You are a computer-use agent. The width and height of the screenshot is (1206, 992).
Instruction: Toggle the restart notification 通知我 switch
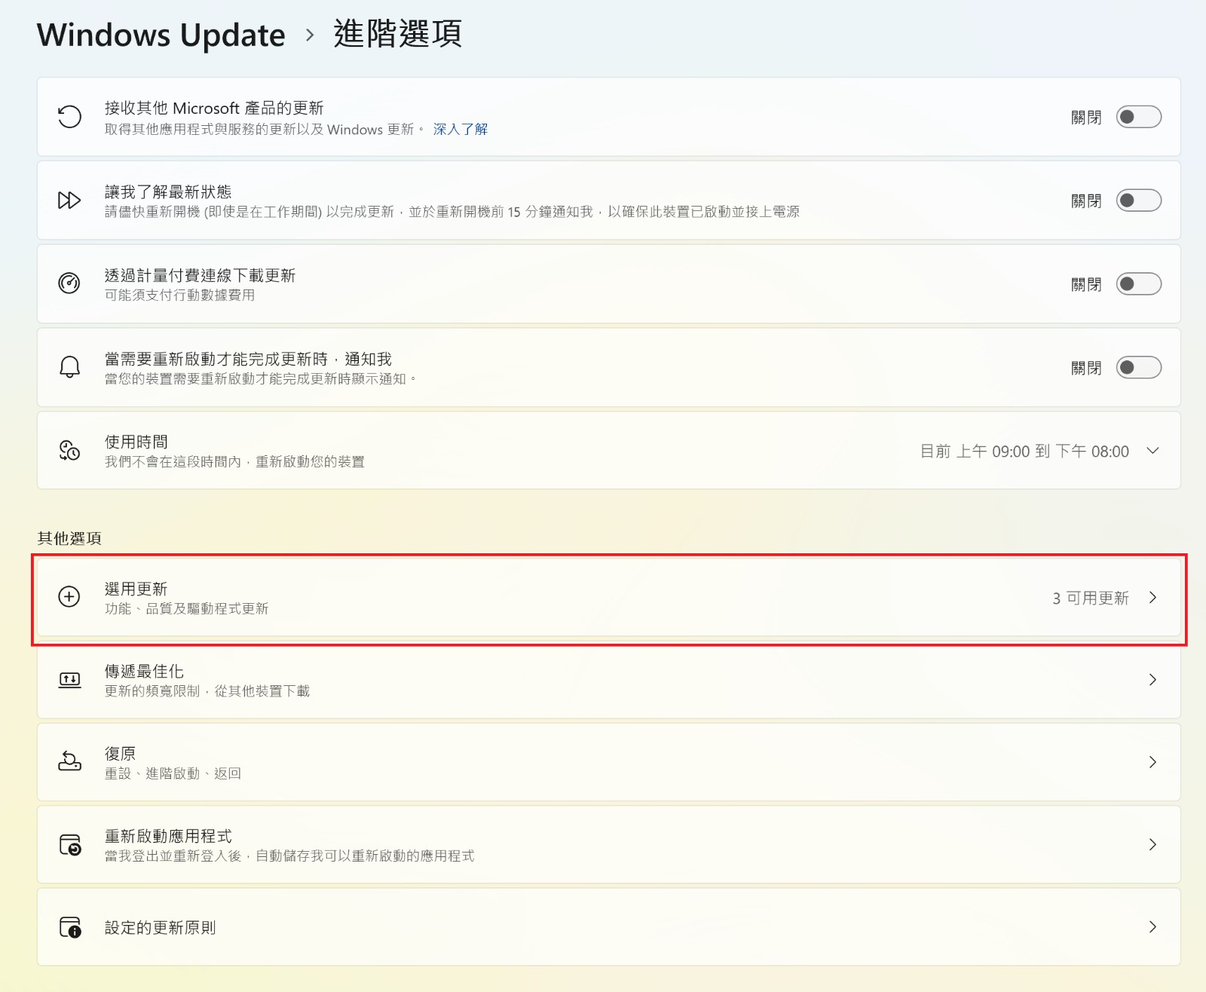[x=1138, y=368]
